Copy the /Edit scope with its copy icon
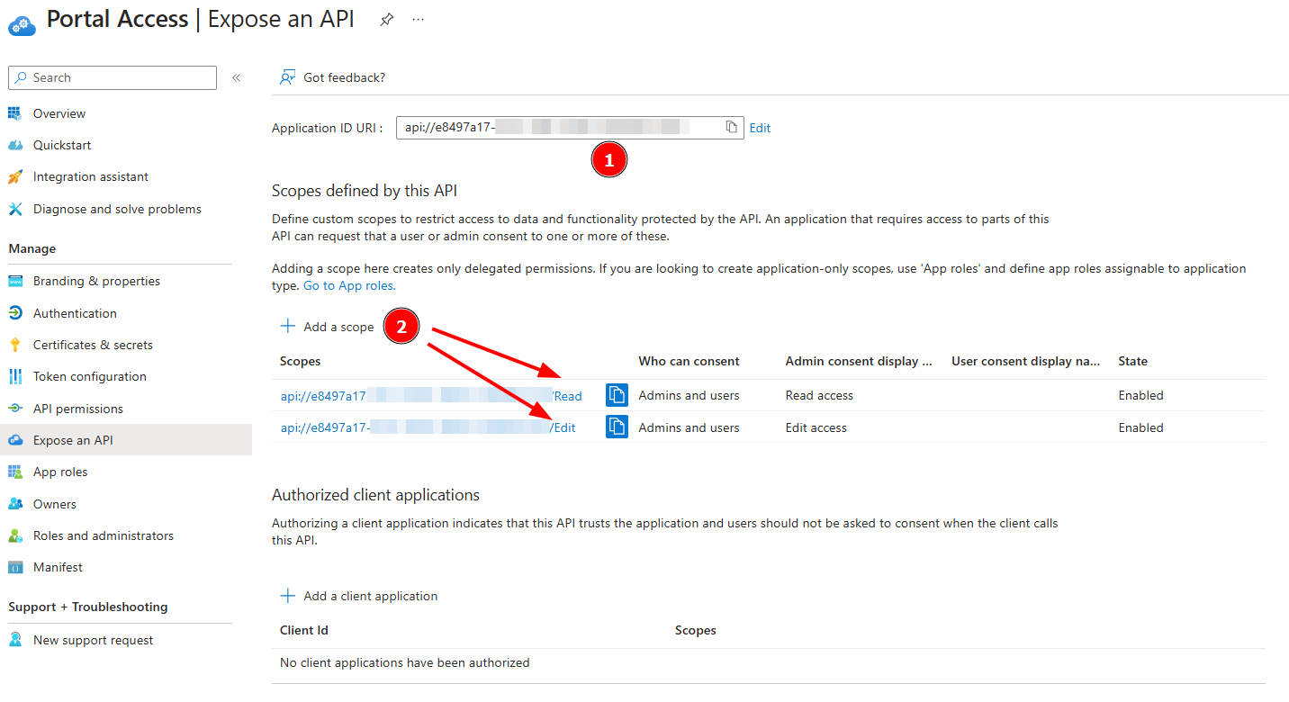Viewport: 1289px width, 702px height. point(617,427)
